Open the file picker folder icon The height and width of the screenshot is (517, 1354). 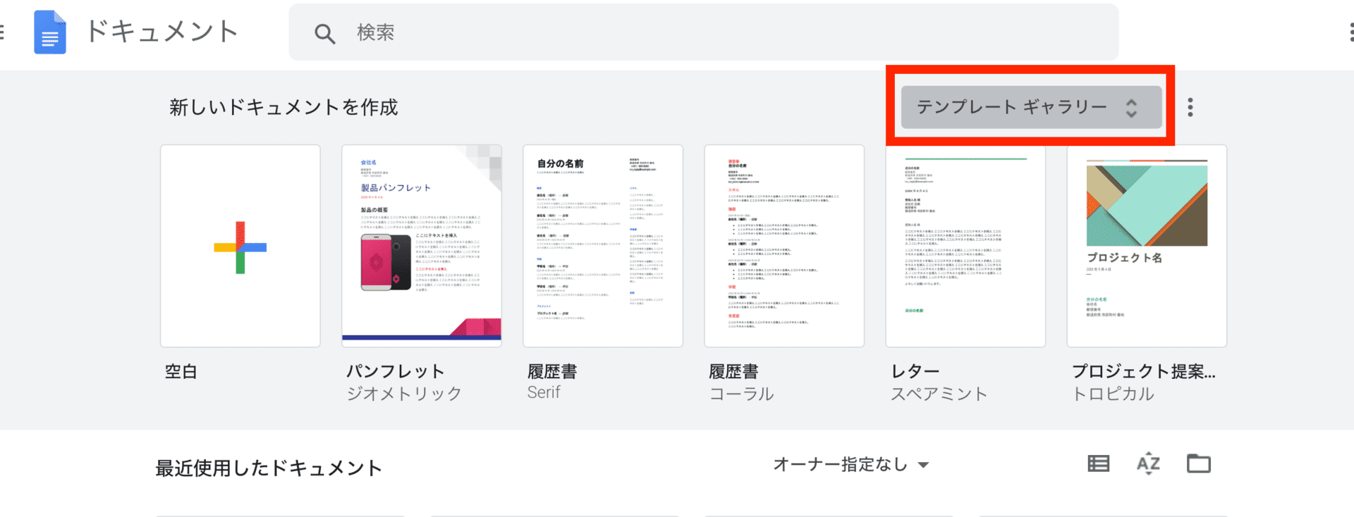1198,463
